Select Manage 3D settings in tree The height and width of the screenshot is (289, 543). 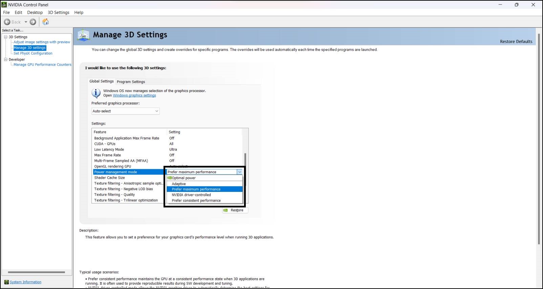29,48
